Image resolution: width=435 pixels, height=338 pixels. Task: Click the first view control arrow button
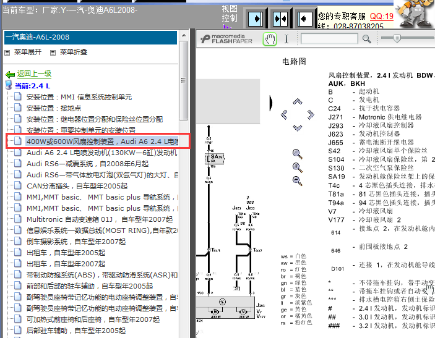pos(255,19)
